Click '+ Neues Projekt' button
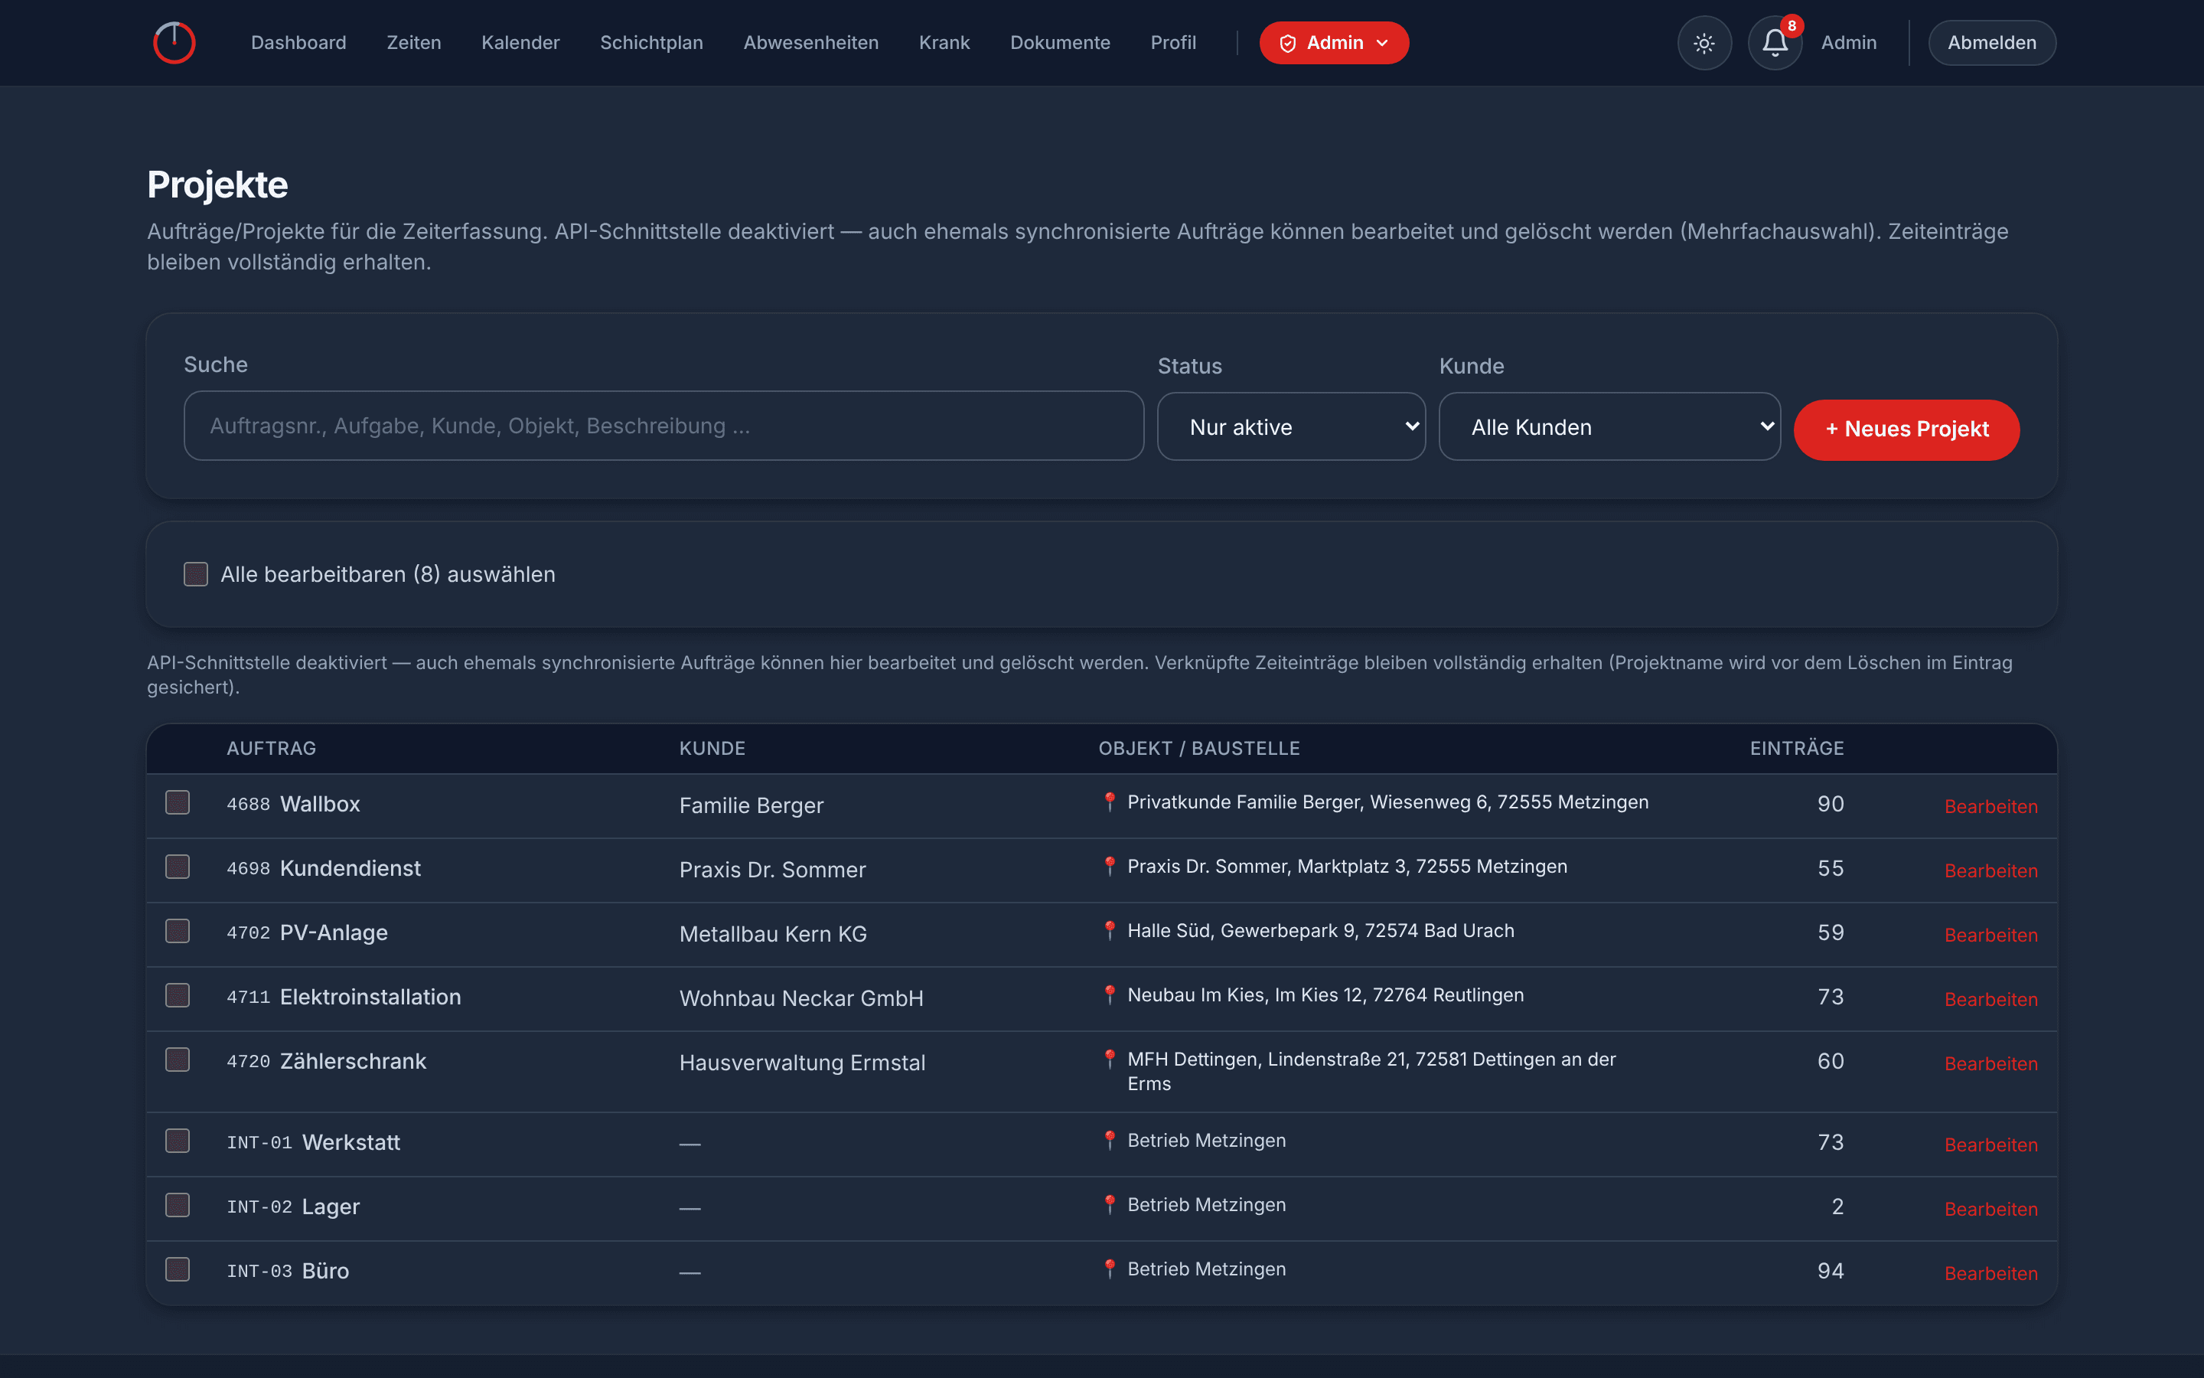 1906,429
